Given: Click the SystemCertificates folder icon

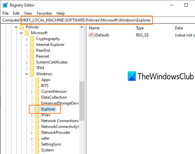Looking at the screenshot, I should point(32,62).
